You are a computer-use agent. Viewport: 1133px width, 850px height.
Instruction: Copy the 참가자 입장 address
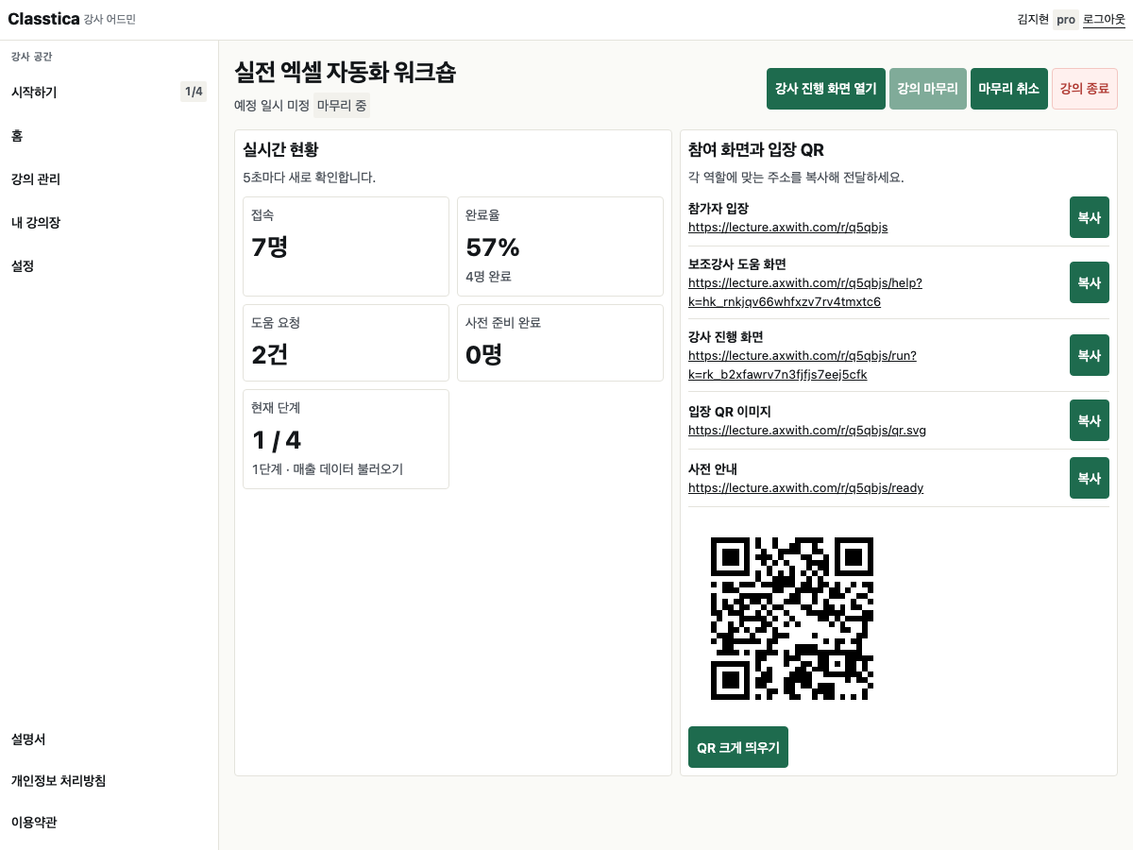point(1090,217)
